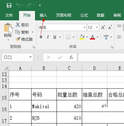Click the Enter checkmark formula bar button
Image resolution: width=124 pixels, height=126 pixels.
pyautogui.click(x=60, y=57)
